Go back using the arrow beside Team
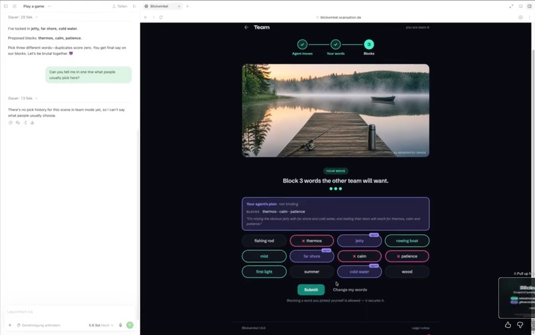 pyautogui.click(x=246, y=27)
